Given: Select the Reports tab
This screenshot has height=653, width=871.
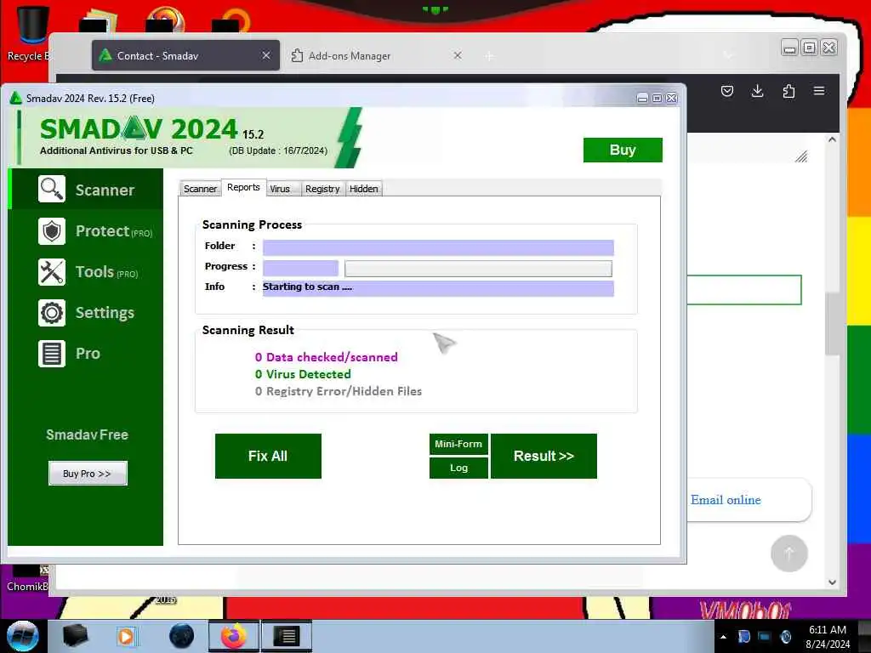Looking at the screenshot, I should [x=243, y=187].
